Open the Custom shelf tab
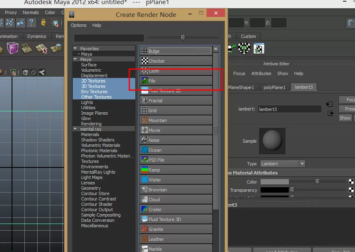The image size is (355, 252). click(248, 36)
